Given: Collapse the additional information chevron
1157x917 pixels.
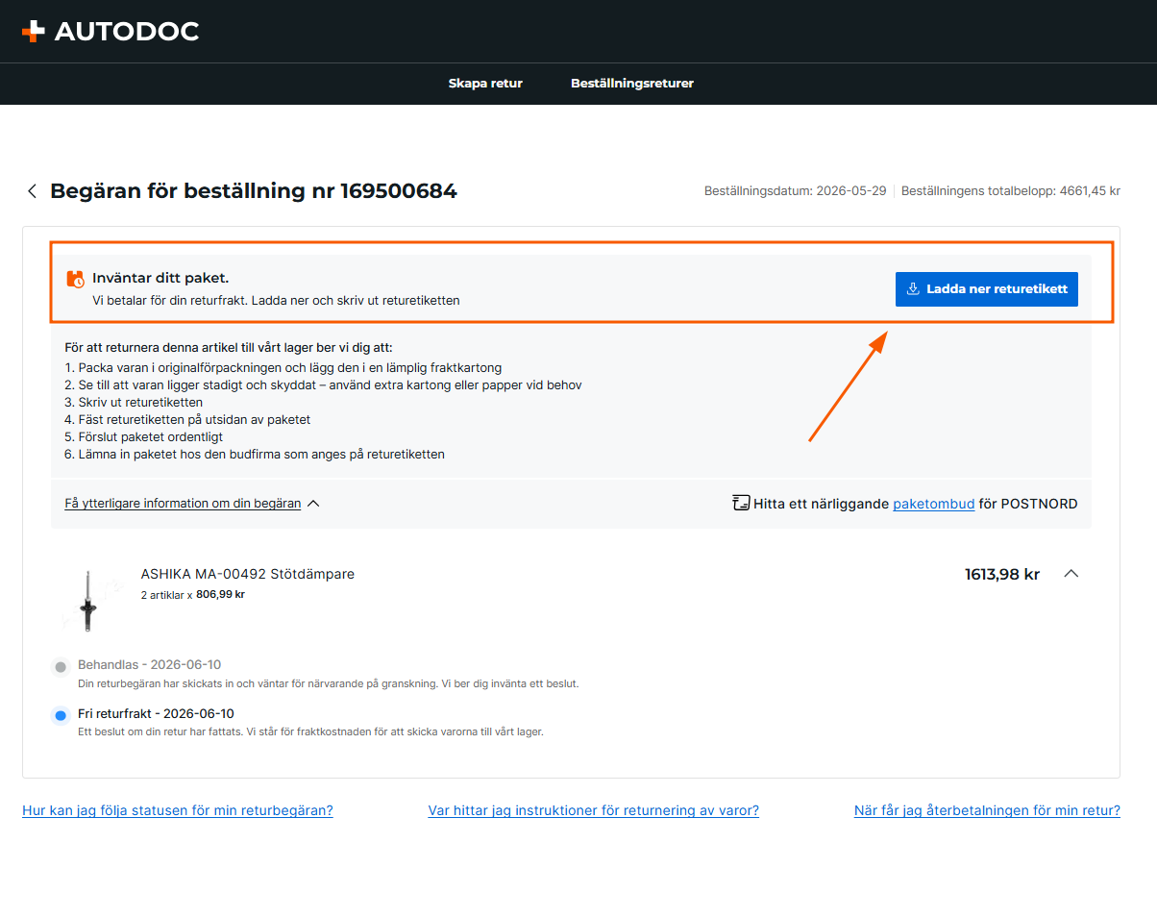Looking at the screenshot, I should pyautogui.click(x=313, y=503).
